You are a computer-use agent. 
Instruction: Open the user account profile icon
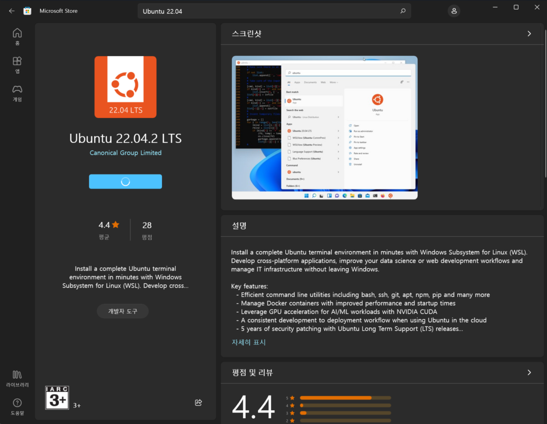click(454, 11)
